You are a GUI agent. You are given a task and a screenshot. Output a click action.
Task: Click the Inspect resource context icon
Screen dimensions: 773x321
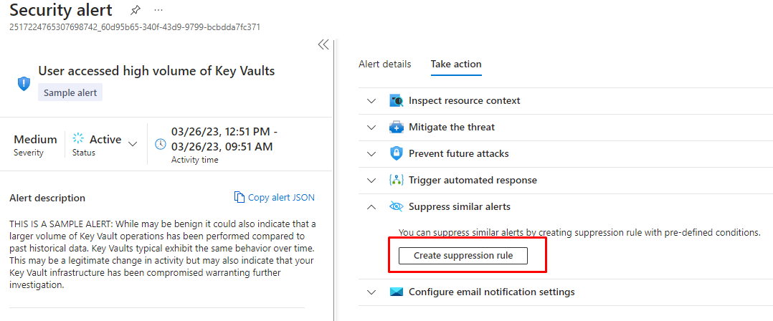coord(397,101)
